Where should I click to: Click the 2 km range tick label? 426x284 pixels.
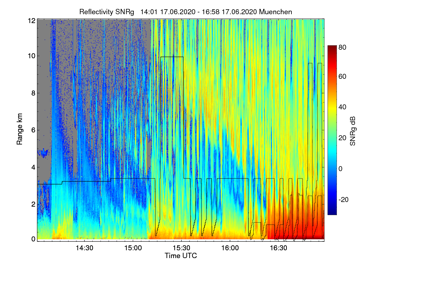coord(33,204)
